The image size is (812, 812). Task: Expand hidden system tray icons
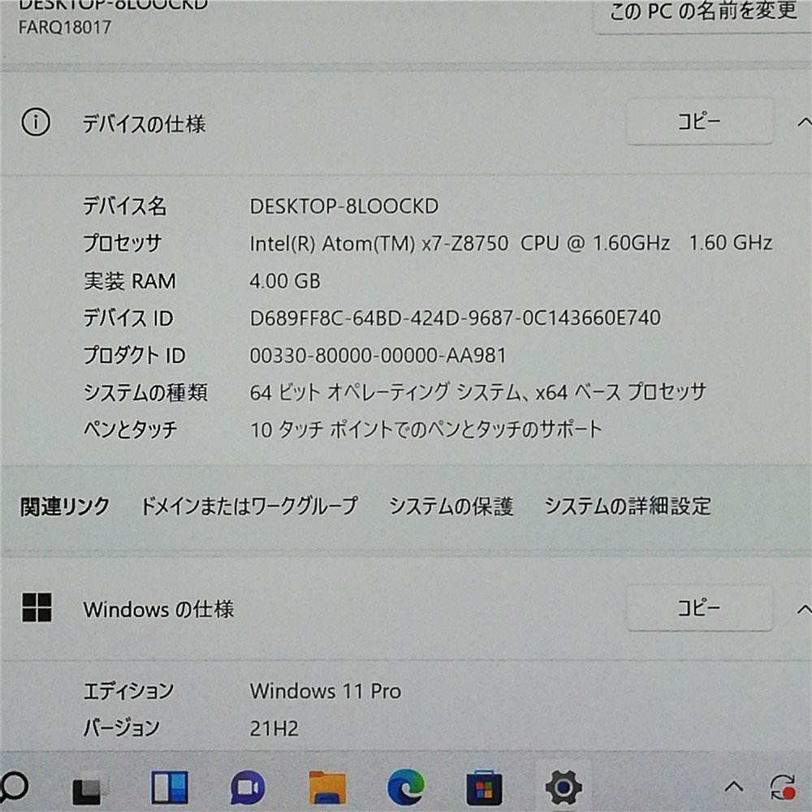tap(736, 786)
